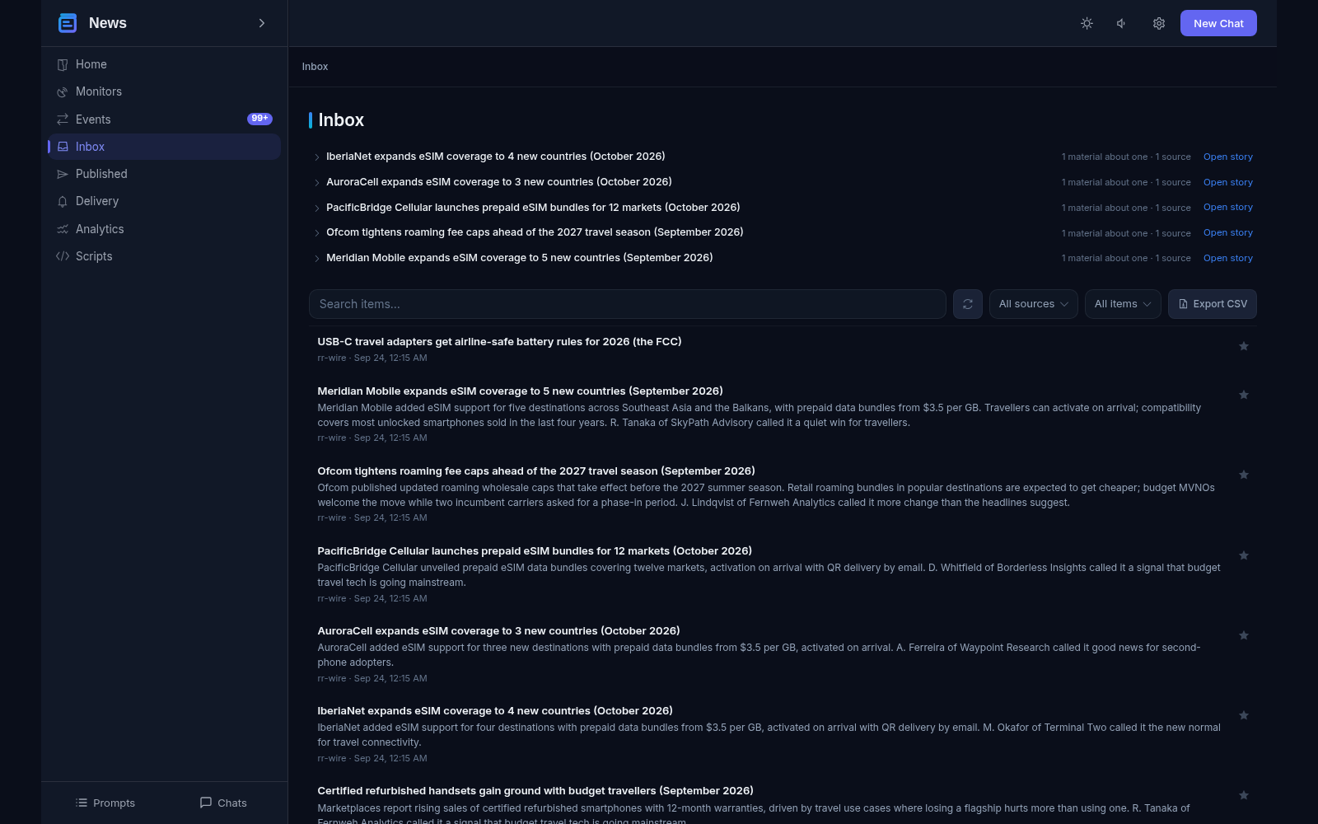Screen dimensions: 1318x824
Task: Select Inbox in the sidebar
Action: [x=164, y=147]
